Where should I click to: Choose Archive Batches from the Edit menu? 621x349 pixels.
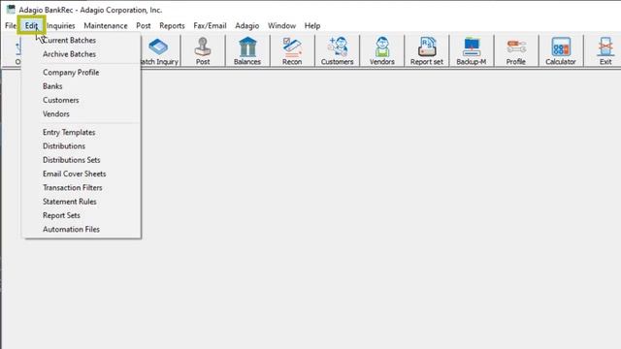(x=82, y=54)
